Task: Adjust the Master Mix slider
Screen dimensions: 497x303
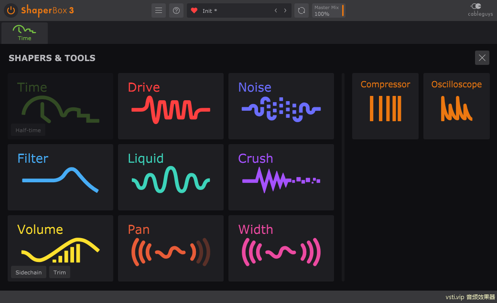Action: click(x=343, y=10)
